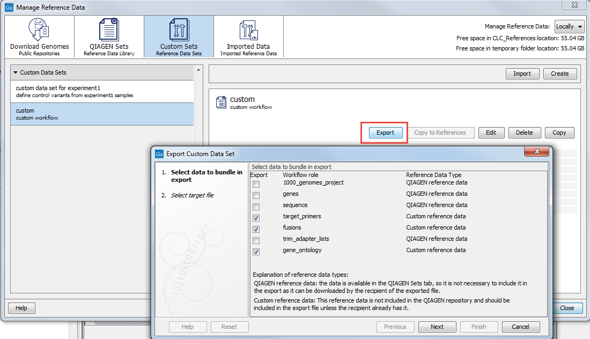
Task: Open the Manage Reference Data Locally dropdown
Action: [x=569, y=26]
